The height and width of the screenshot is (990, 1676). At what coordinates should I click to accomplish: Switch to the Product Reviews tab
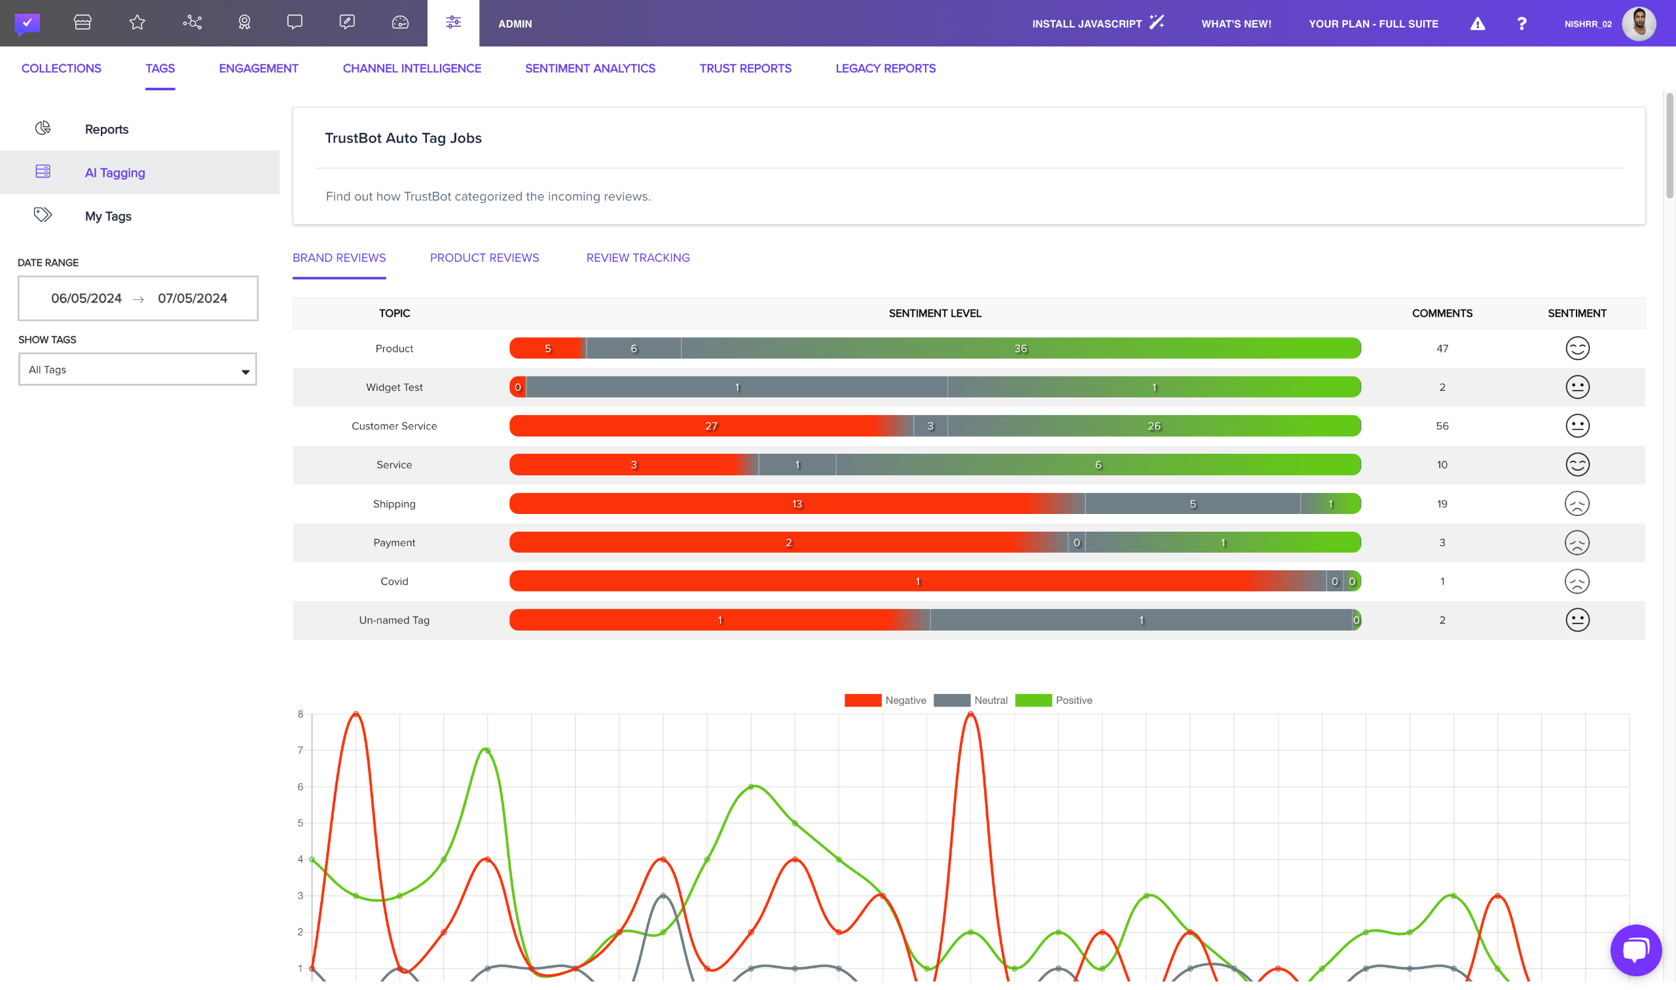pos(484,257)
